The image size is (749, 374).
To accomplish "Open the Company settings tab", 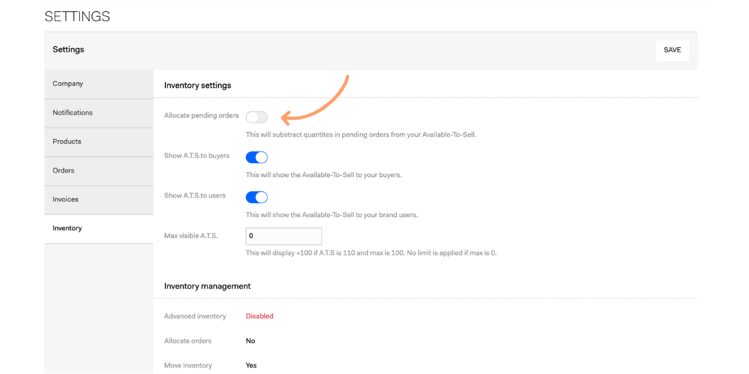I will 99,84.
